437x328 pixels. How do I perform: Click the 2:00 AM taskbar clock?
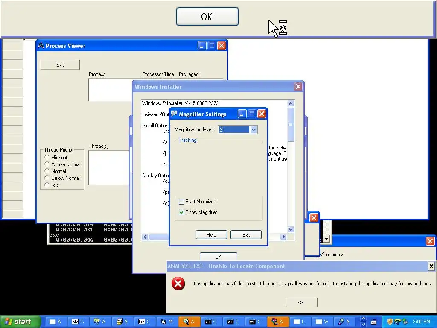coord(421,322)
